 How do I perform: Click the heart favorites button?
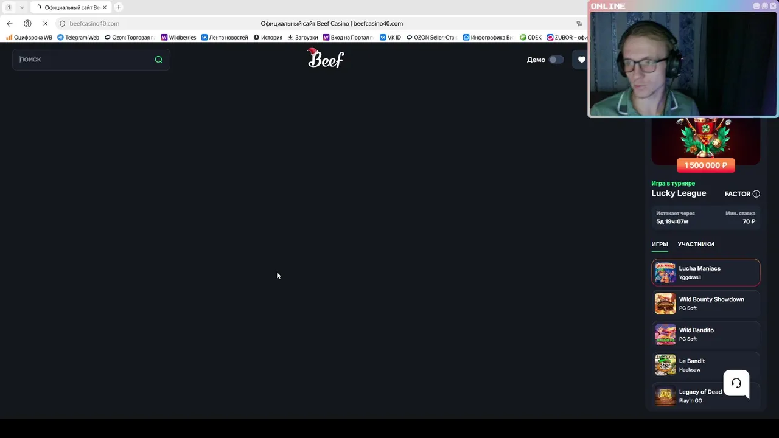[581, 60]
